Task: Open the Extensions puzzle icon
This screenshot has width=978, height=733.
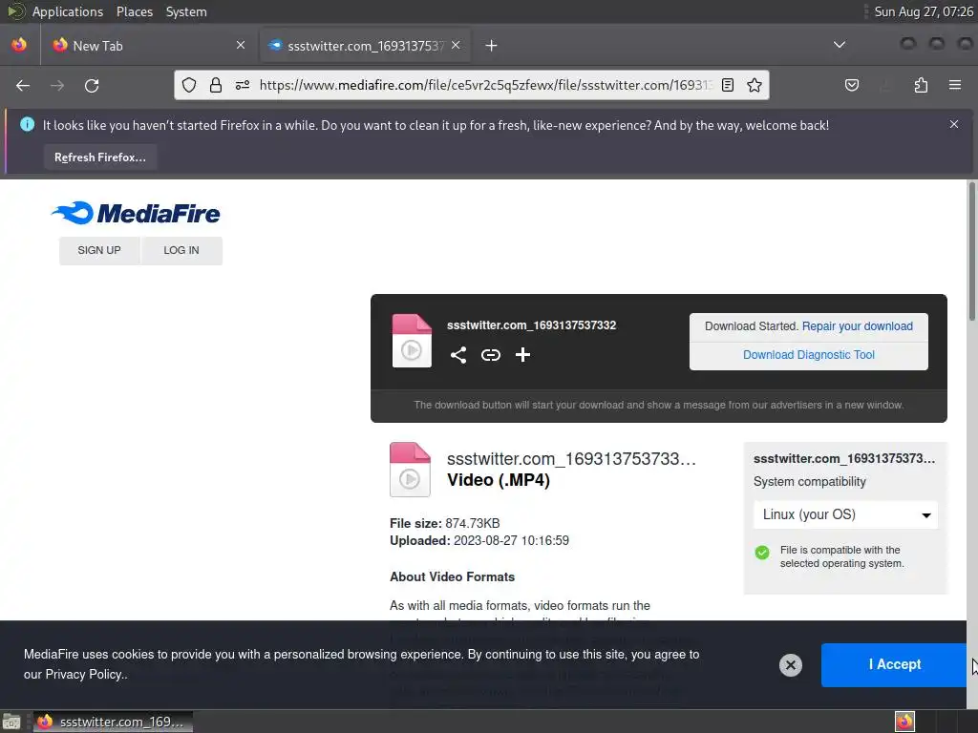Action: pos(921,85)
